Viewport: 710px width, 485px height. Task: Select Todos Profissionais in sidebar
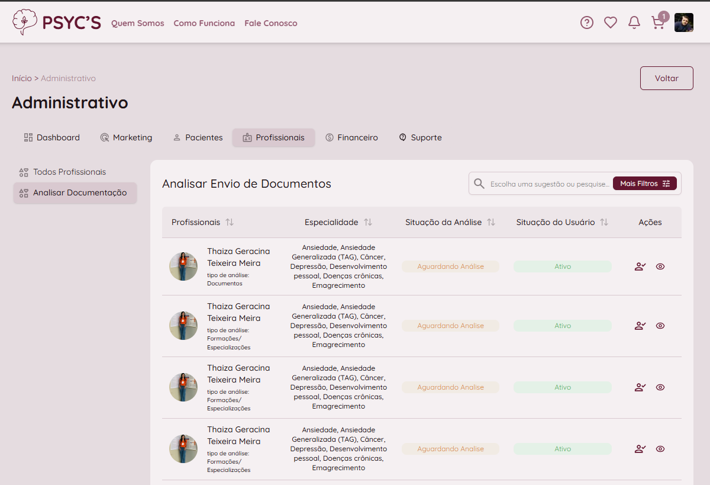point(69,172)
